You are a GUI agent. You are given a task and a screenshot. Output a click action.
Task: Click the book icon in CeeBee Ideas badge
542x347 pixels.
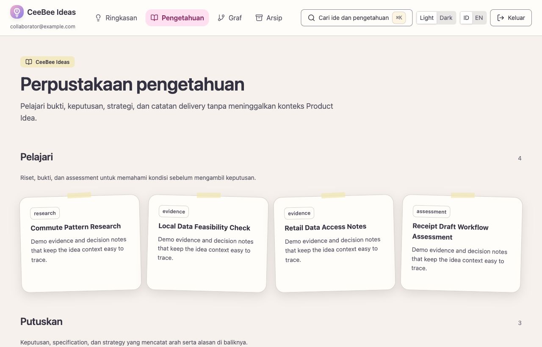(29, 62)
